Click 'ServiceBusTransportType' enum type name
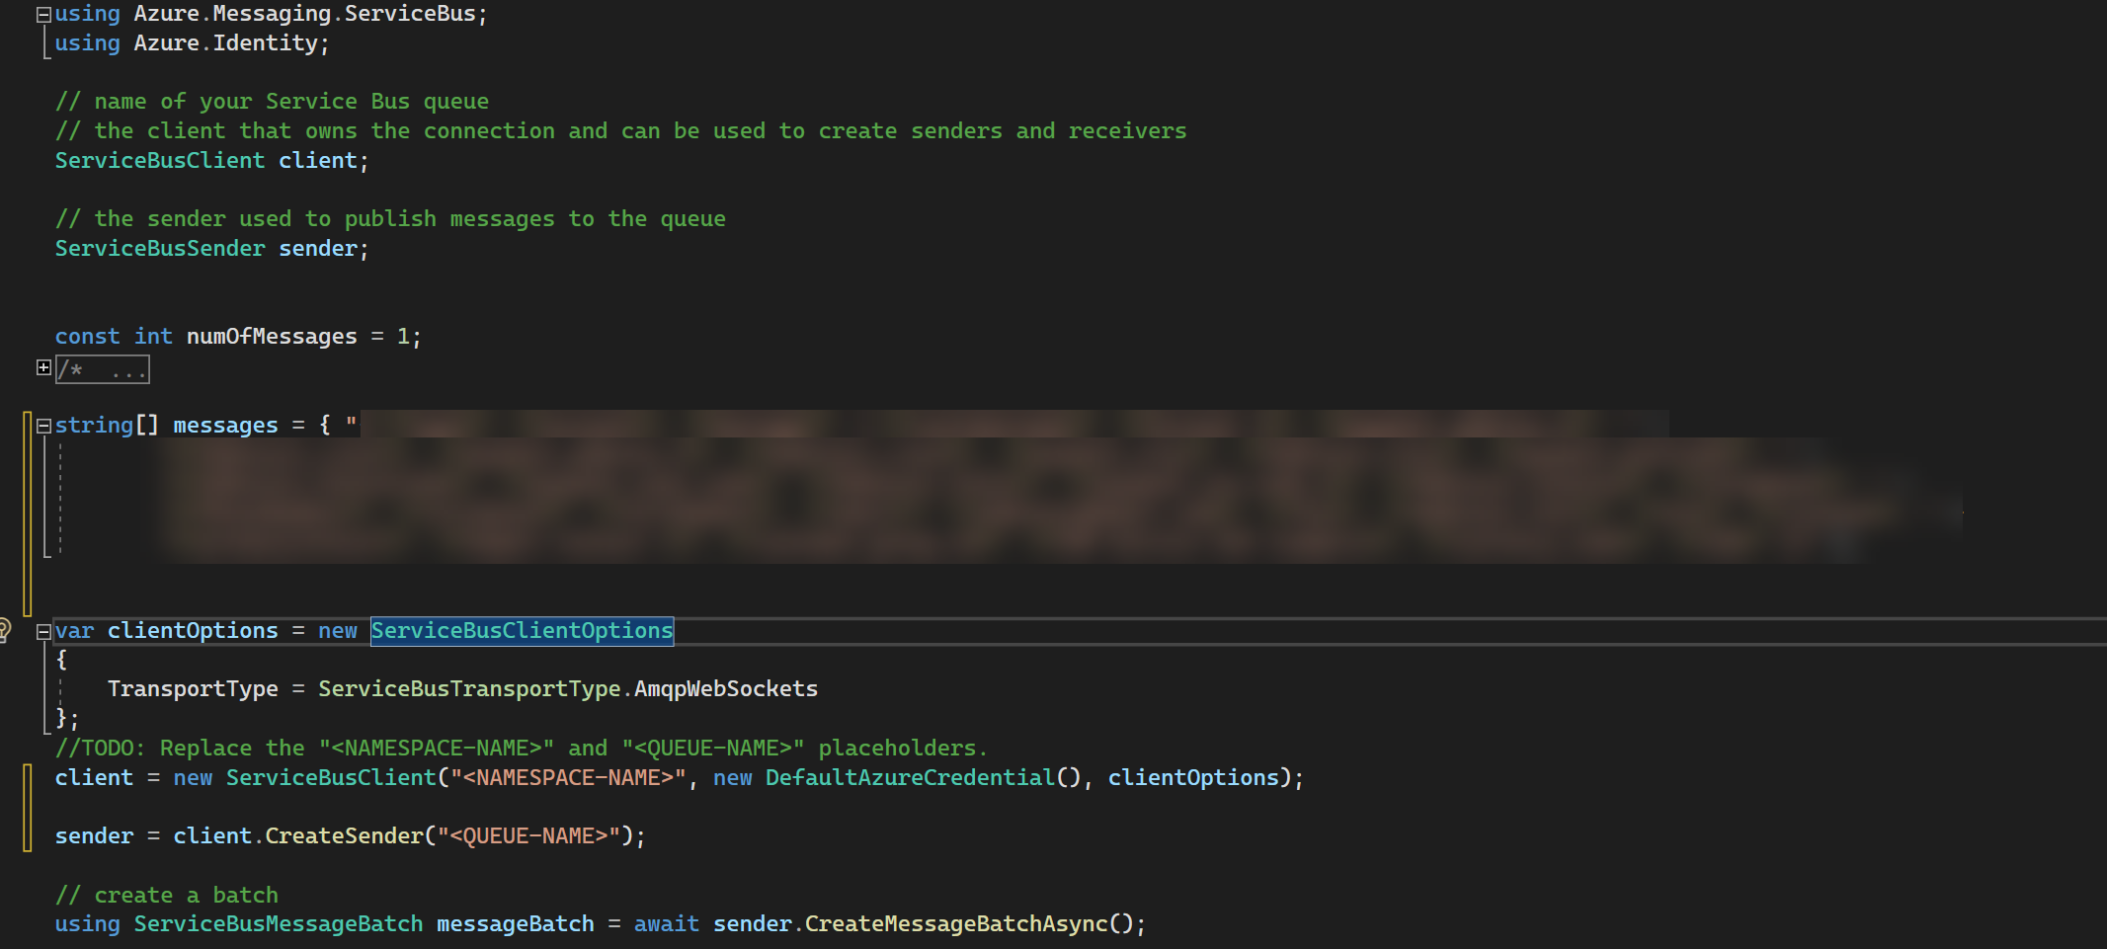 [x=469, y=689]
